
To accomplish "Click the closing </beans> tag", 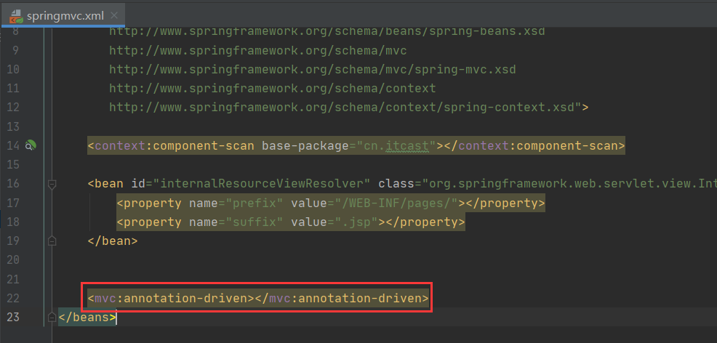I will point(87,317).
